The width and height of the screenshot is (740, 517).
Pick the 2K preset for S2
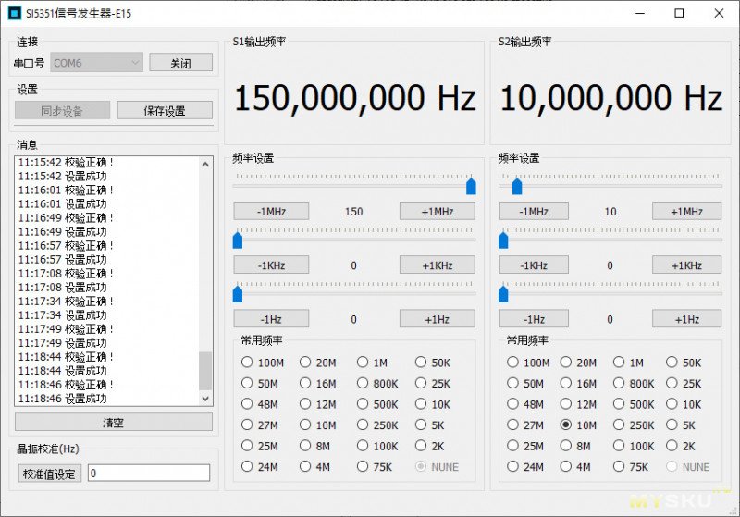673,446
